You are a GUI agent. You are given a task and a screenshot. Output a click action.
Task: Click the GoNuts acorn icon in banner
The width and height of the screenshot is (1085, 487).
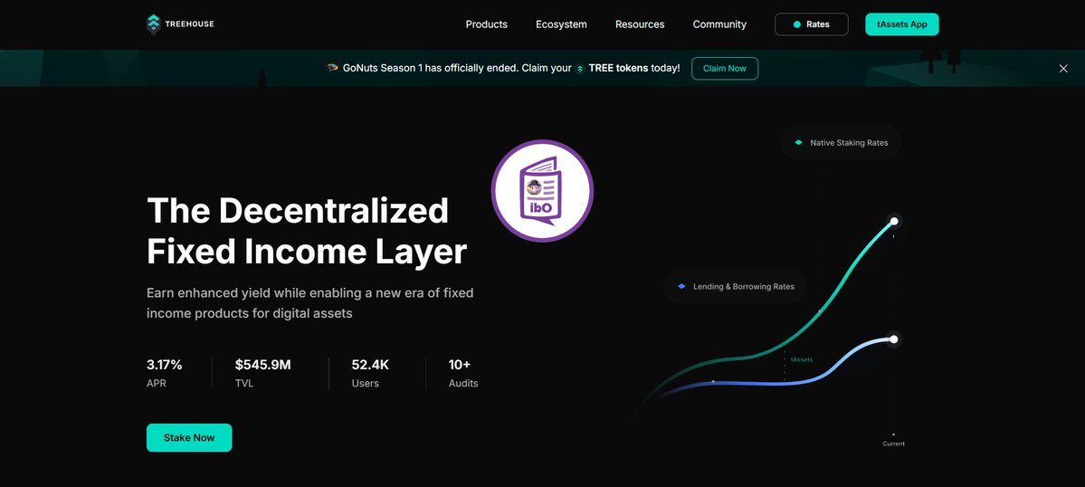click(333, 68)
